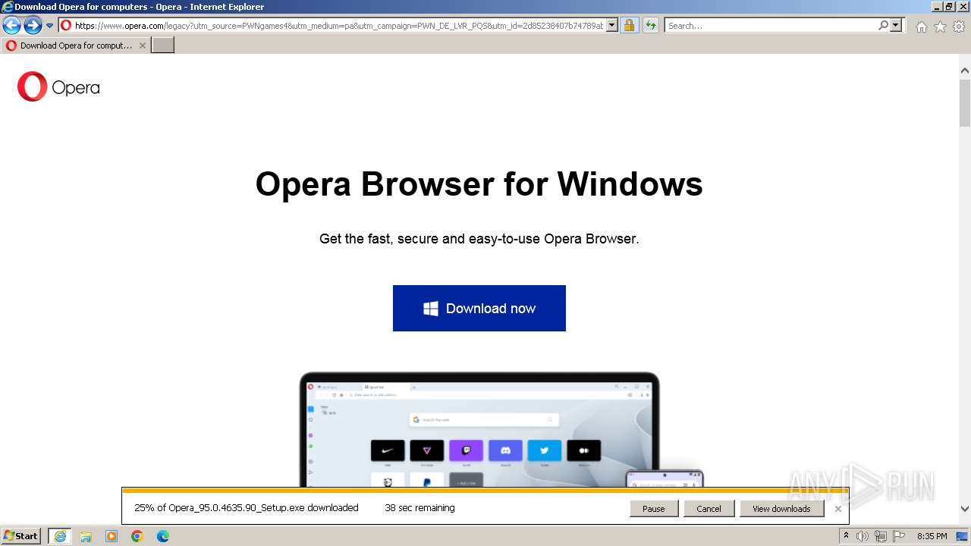Go to Home page icon
The image size is (971, 546).
point(921,27)
